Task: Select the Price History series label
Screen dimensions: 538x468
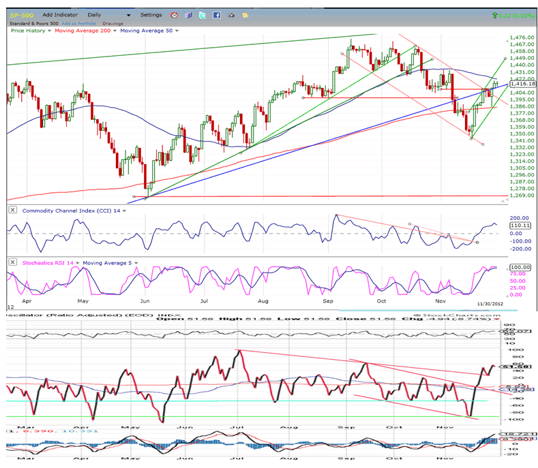Action: click(x=28, y=31)
